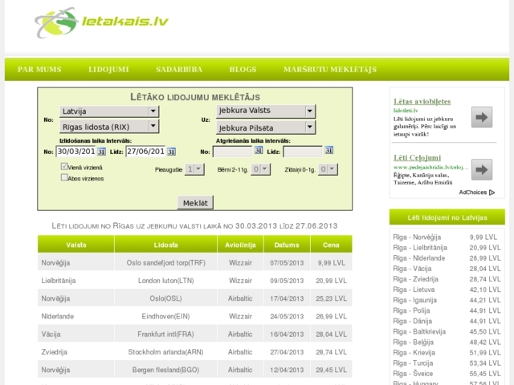514x385 pixels.
Task: Click the empty return end date field
Action: coord(304,152)
